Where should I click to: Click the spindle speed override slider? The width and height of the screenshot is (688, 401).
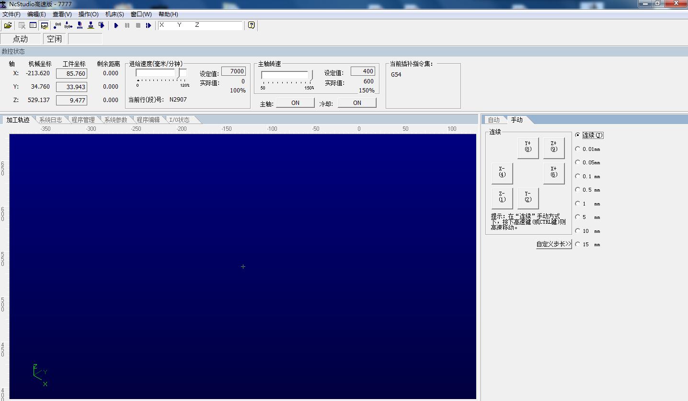(287, 75)
